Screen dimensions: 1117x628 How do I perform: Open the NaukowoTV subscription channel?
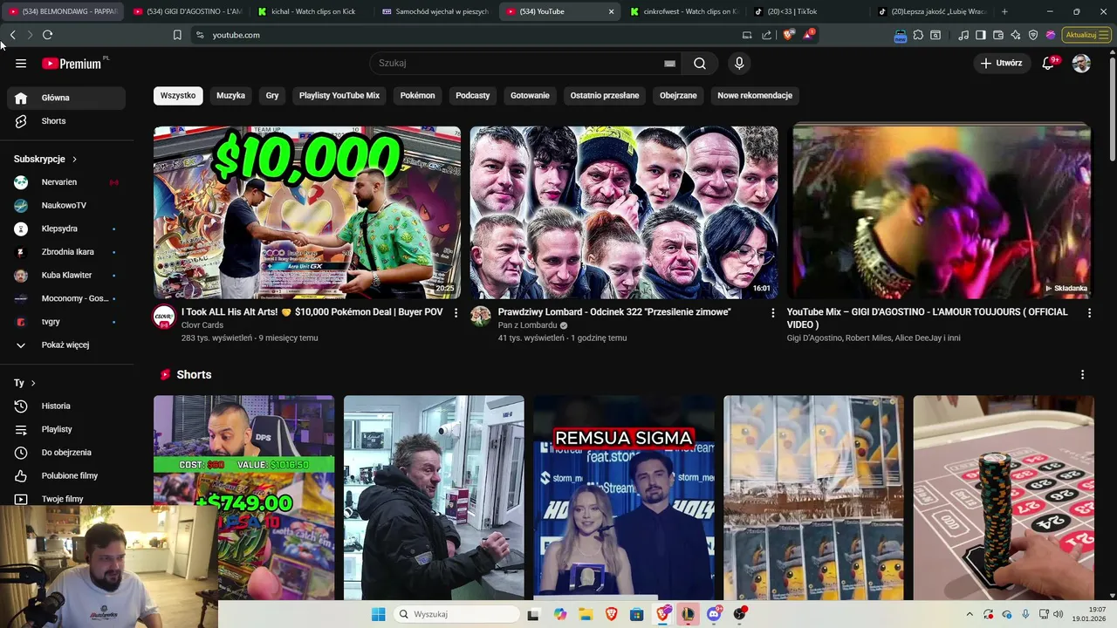(66, 206)
